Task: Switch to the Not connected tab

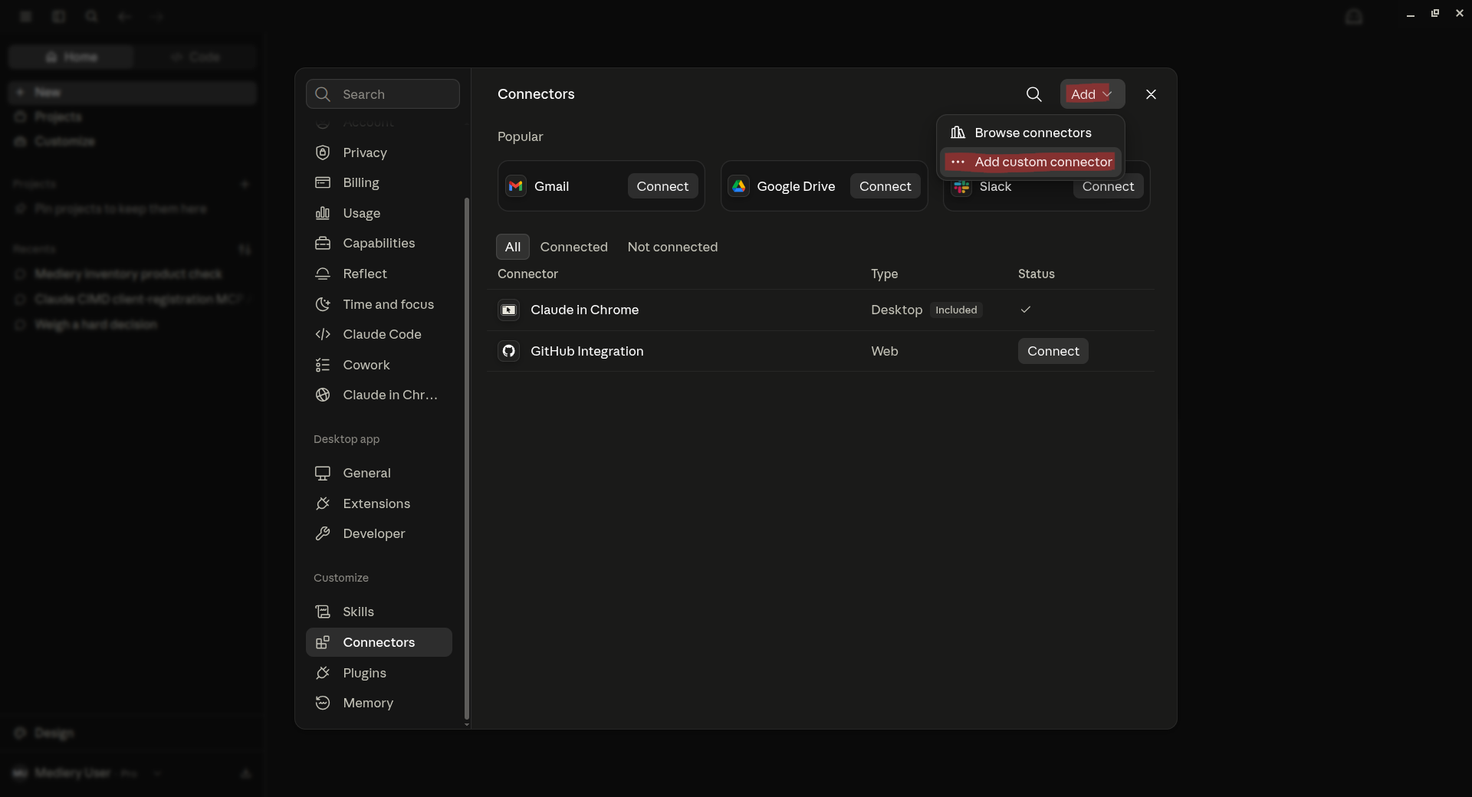Action: point(672,247)
